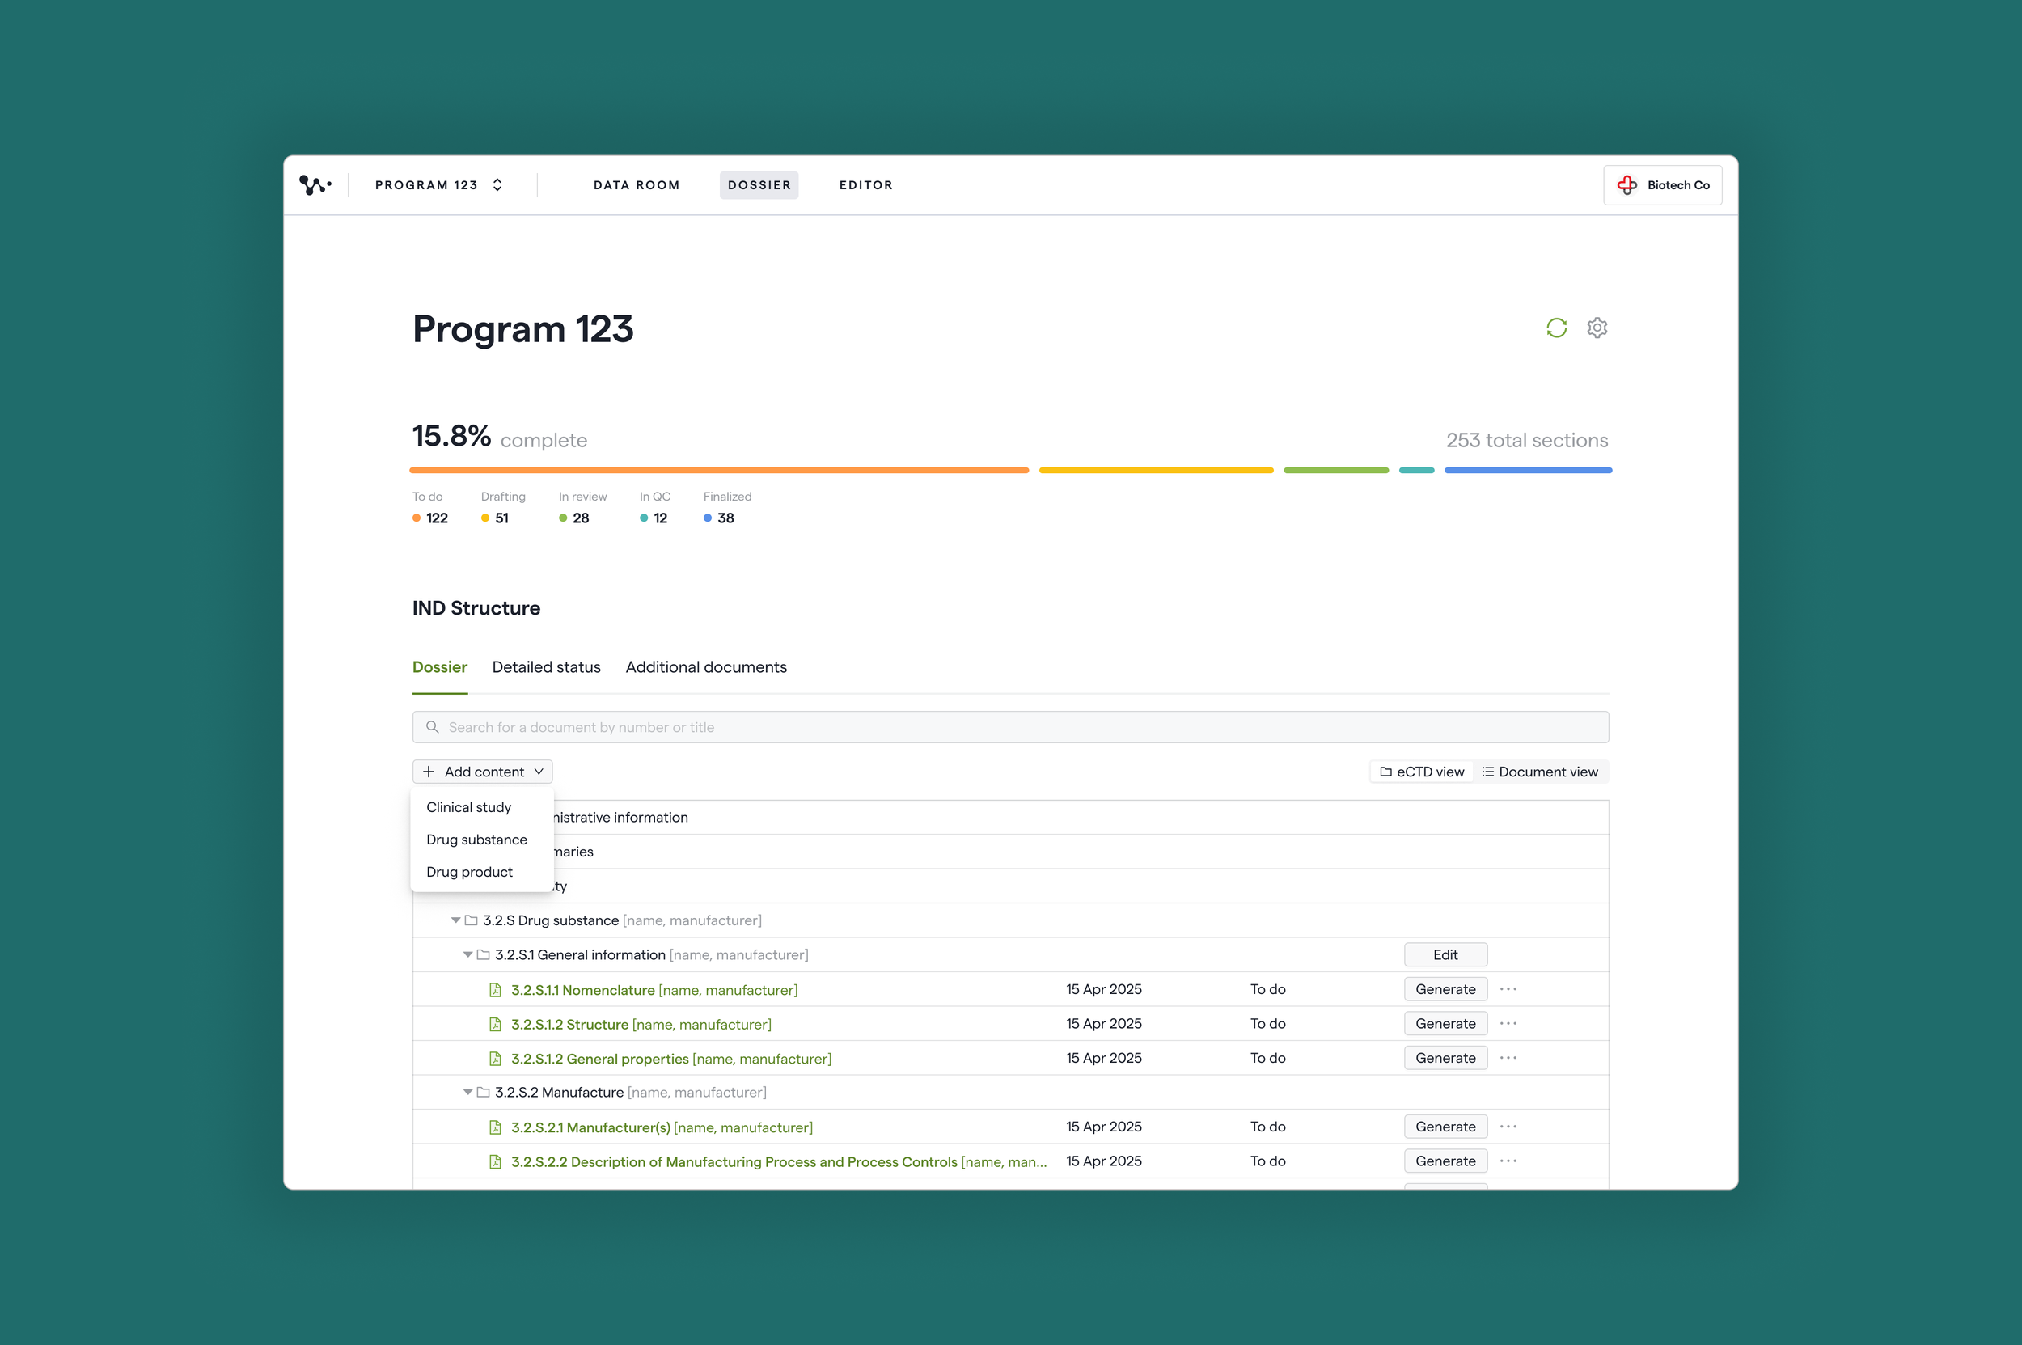This screenshot has height=1345, width=2022.
Task: Click the To do 122 status count
Action: (429, 518)
